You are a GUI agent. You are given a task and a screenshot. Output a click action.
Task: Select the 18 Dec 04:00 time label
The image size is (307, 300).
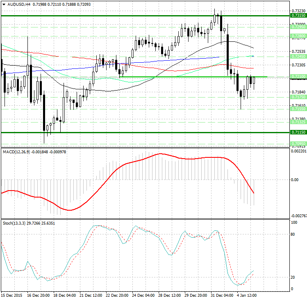point(64,295)
